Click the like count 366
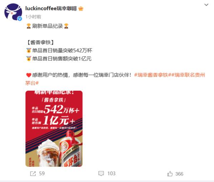 179,174
